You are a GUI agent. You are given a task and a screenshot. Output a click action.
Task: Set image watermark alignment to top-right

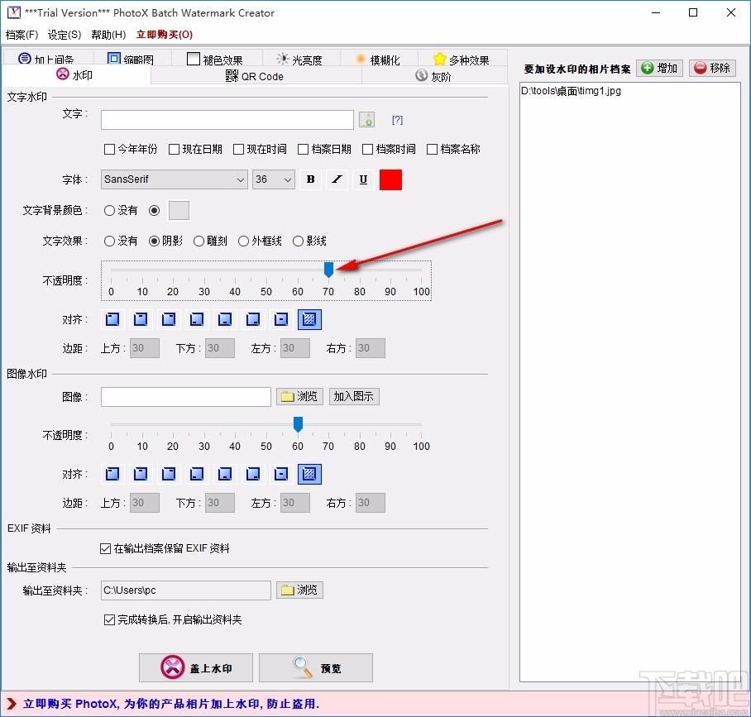click(x=169, y=474)
